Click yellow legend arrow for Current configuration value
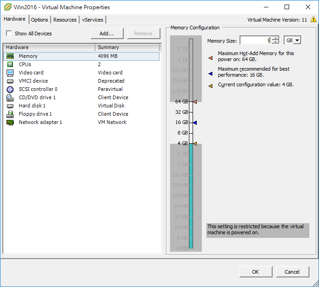 point(211,86)
